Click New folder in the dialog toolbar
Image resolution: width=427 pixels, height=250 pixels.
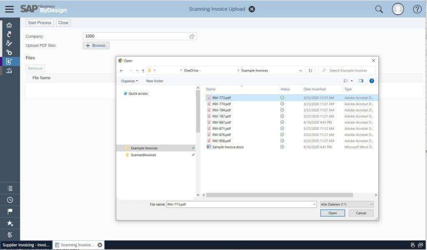(x=155, y=81)
